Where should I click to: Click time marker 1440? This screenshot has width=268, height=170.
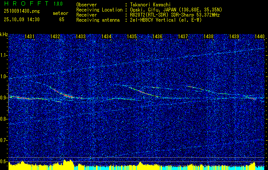[259, 36]
